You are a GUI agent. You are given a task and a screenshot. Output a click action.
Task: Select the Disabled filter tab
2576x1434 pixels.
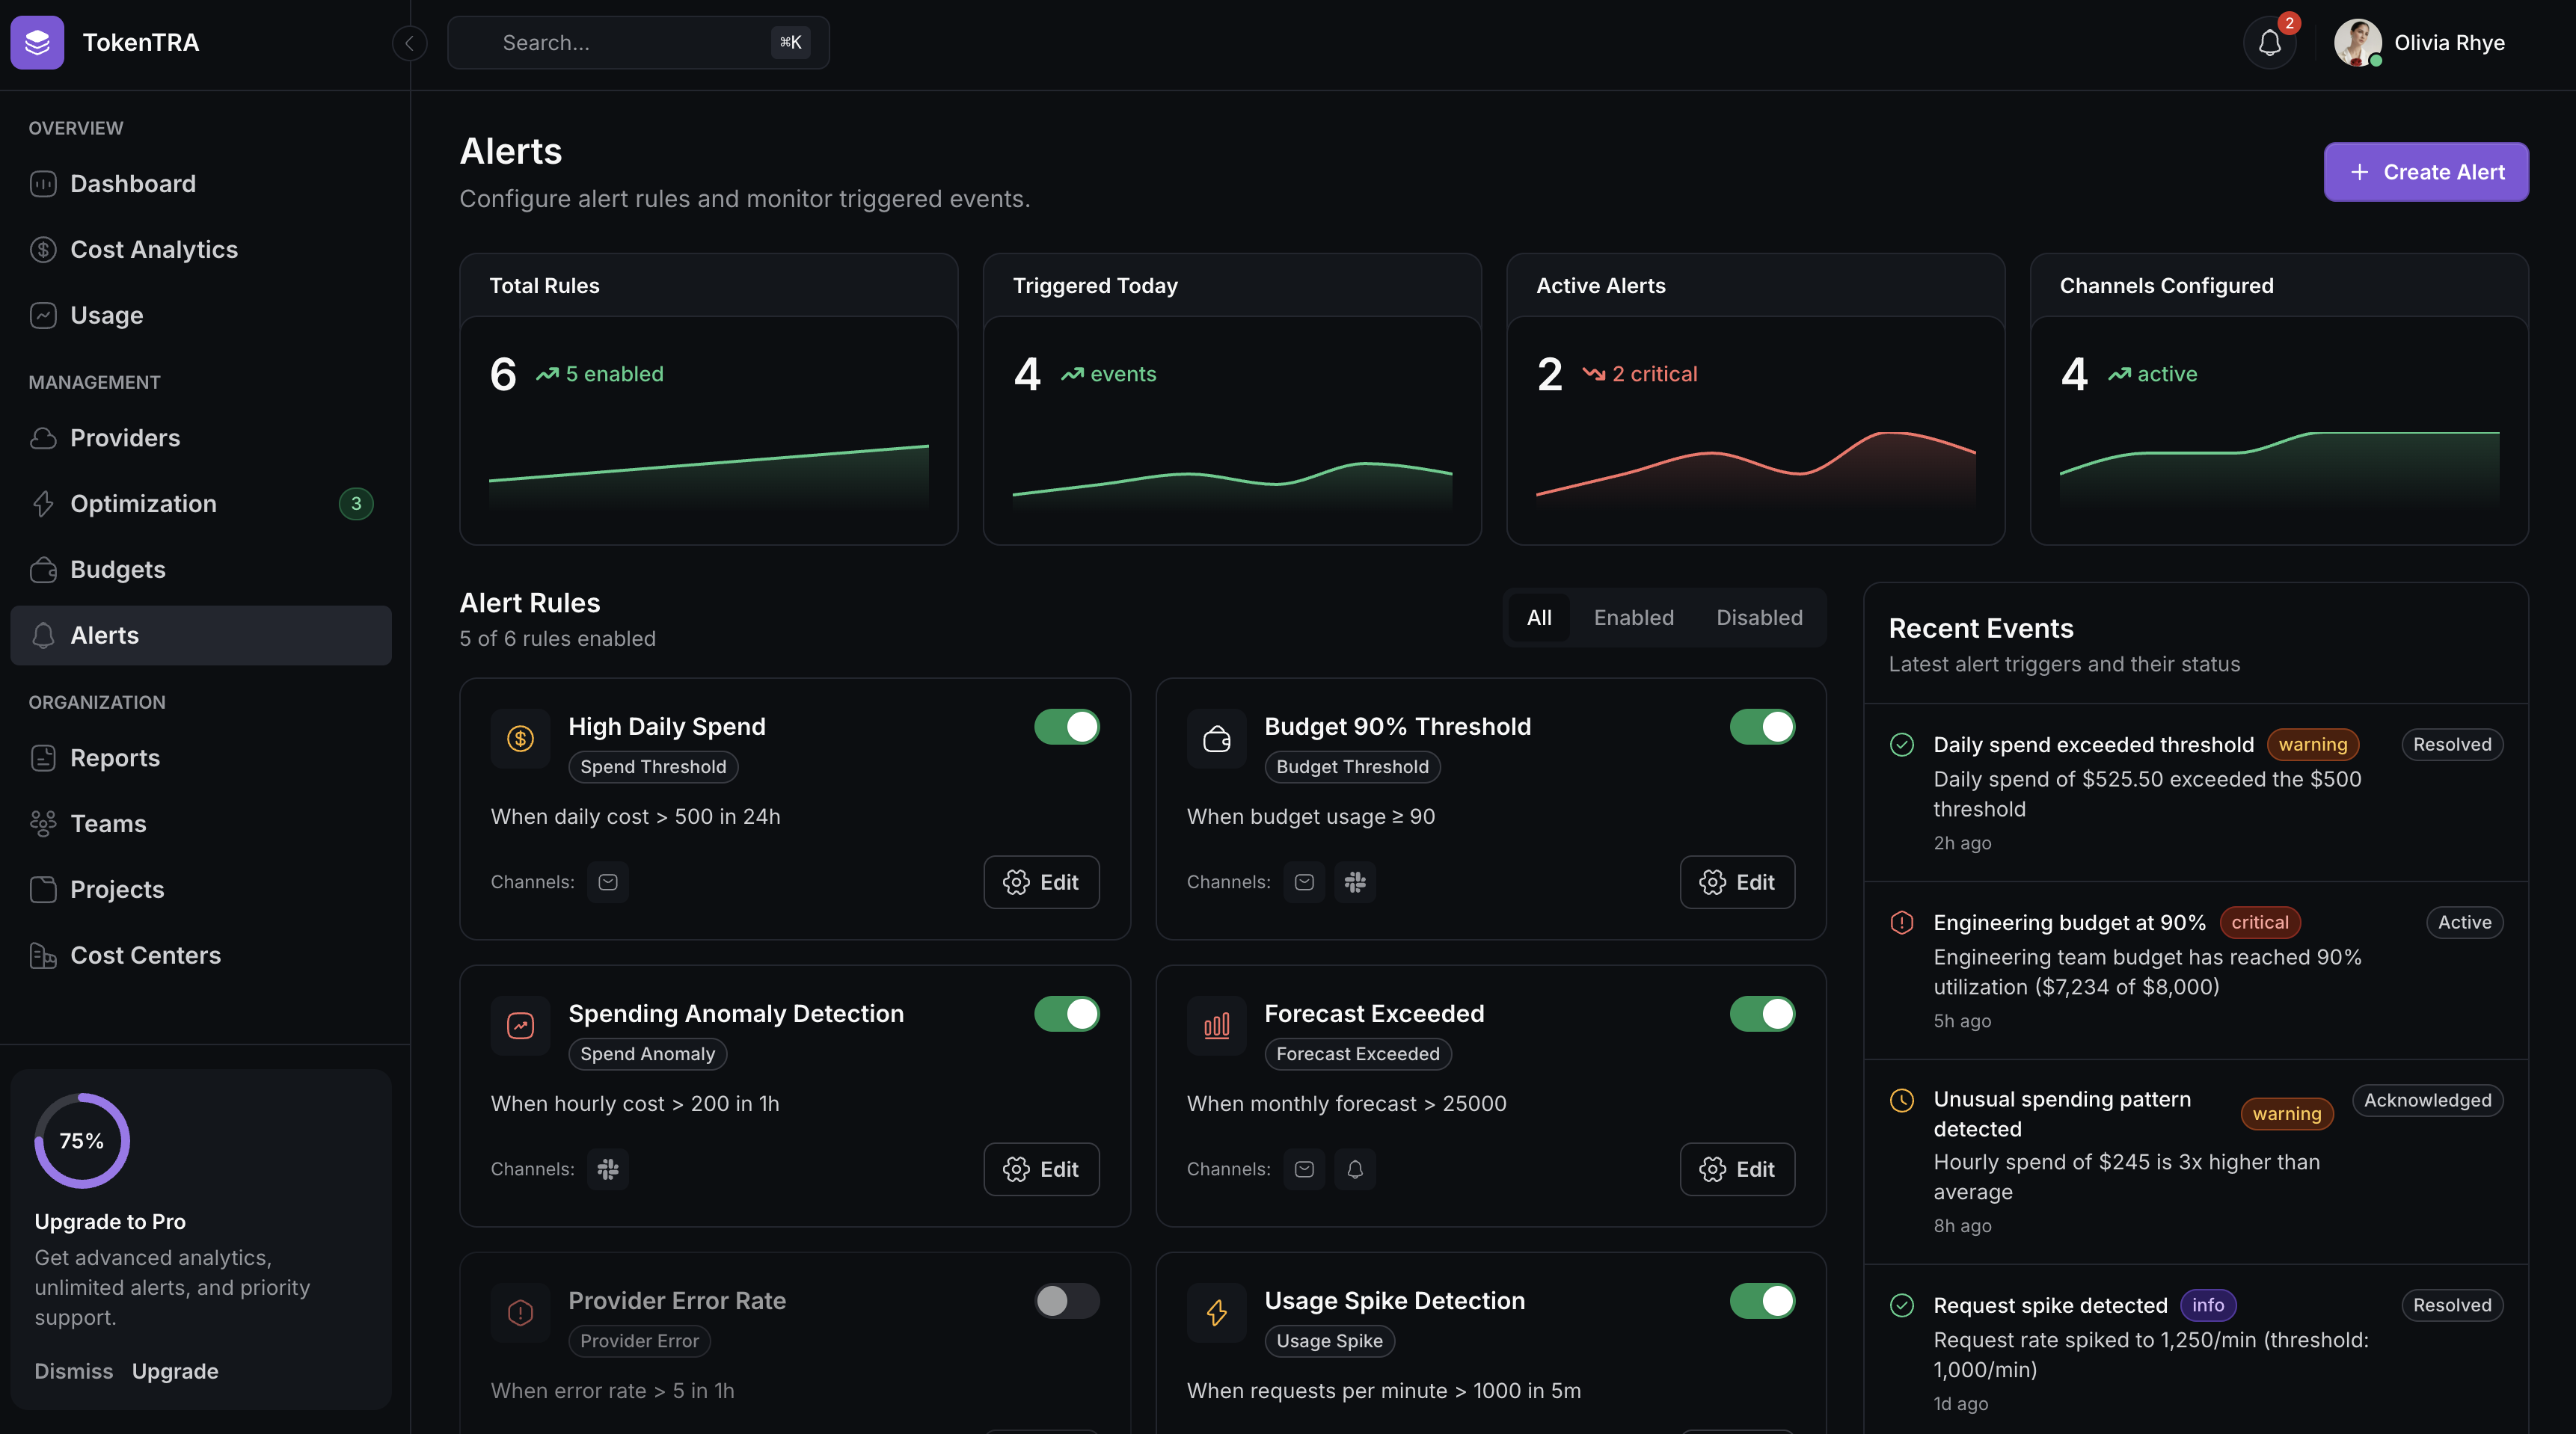[1759, 617]
